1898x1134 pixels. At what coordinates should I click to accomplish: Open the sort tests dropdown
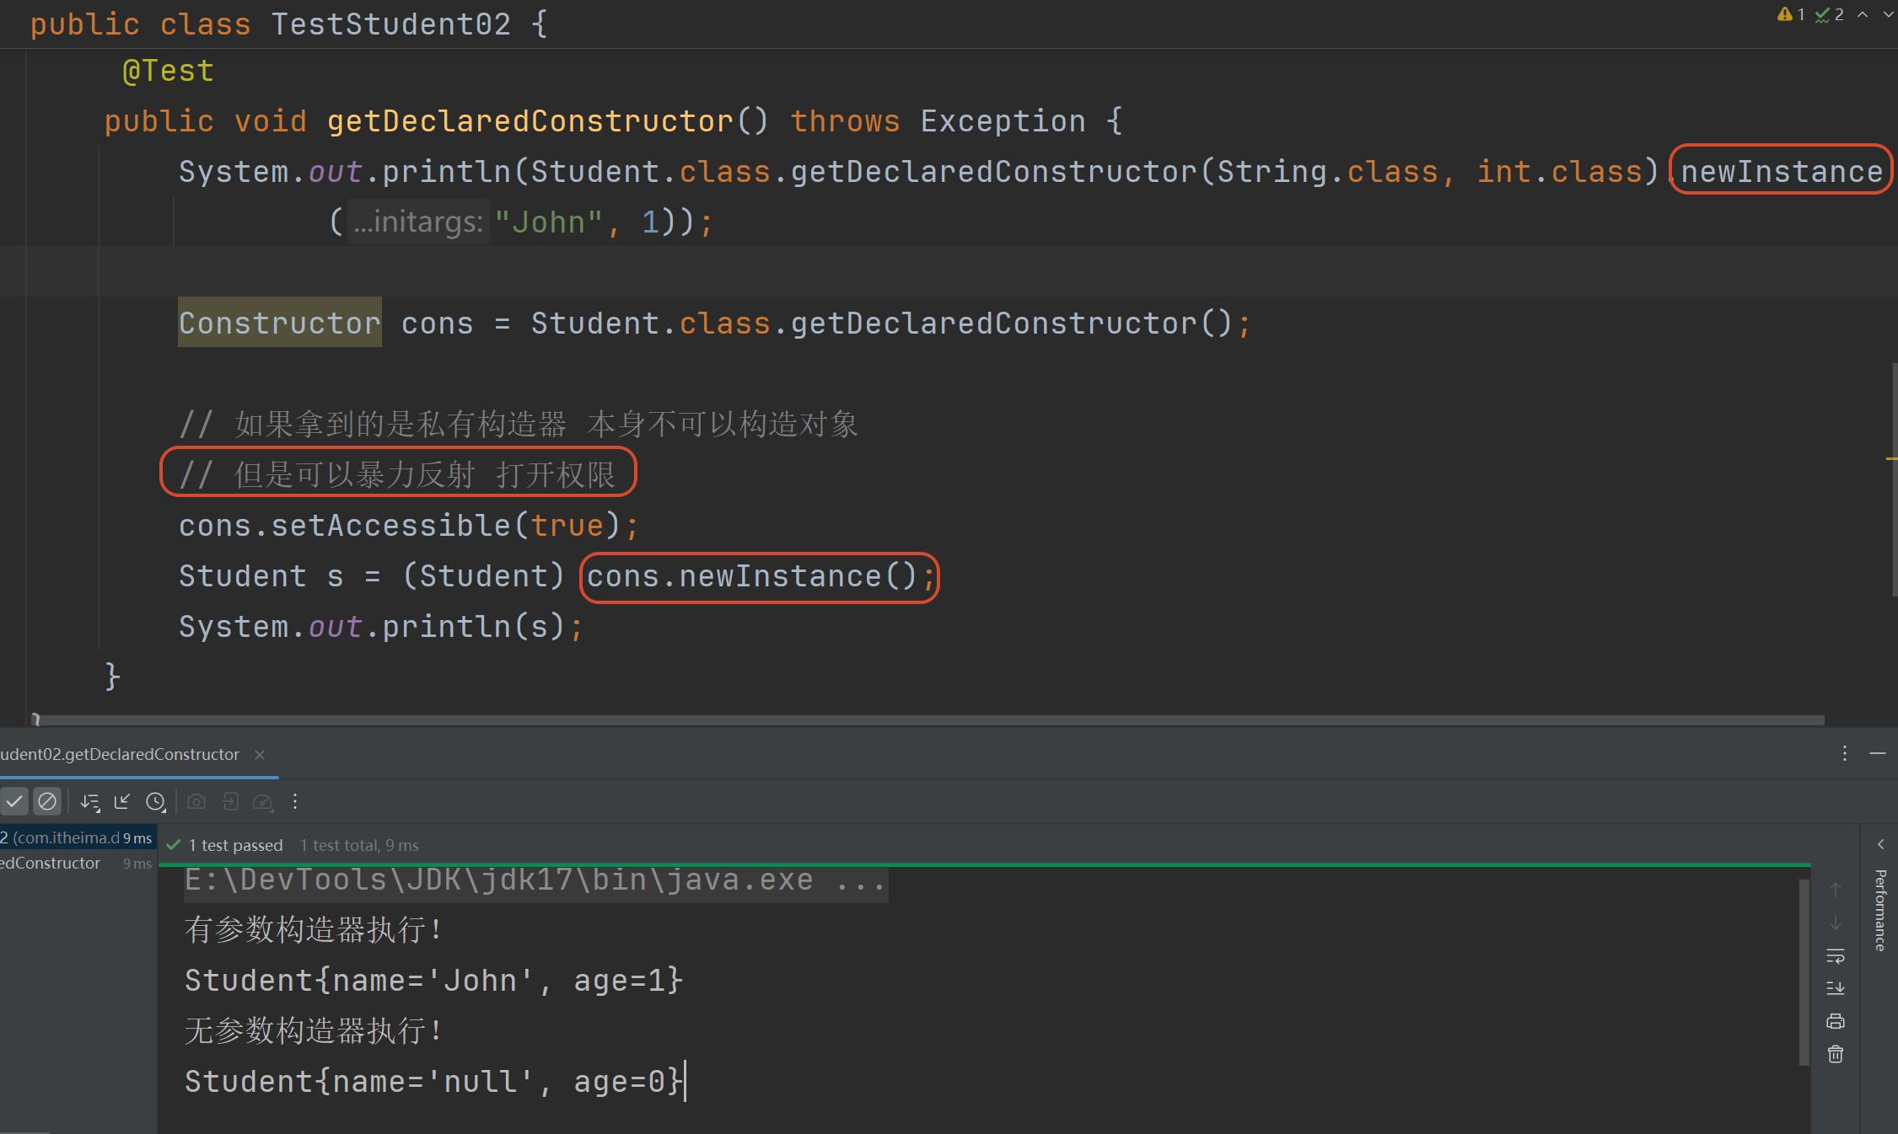point(90,802)
